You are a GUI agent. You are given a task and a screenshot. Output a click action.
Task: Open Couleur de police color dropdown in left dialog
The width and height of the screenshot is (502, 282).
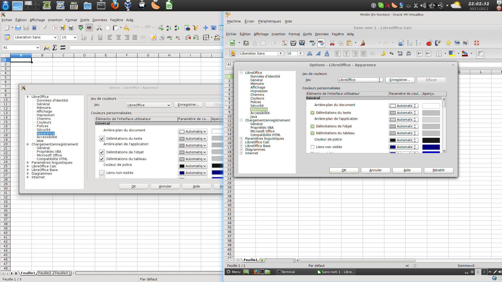pos(193,166)
